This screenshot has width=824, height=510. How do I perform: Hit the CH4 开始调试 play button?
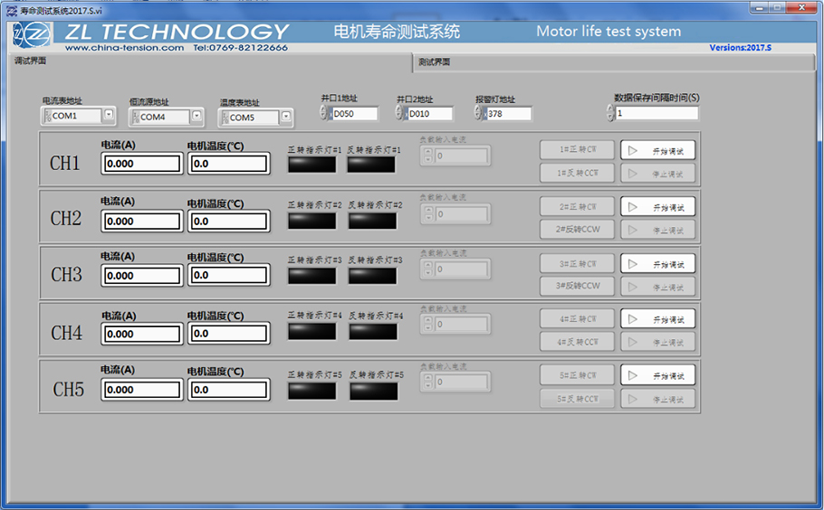coord(657,319)
